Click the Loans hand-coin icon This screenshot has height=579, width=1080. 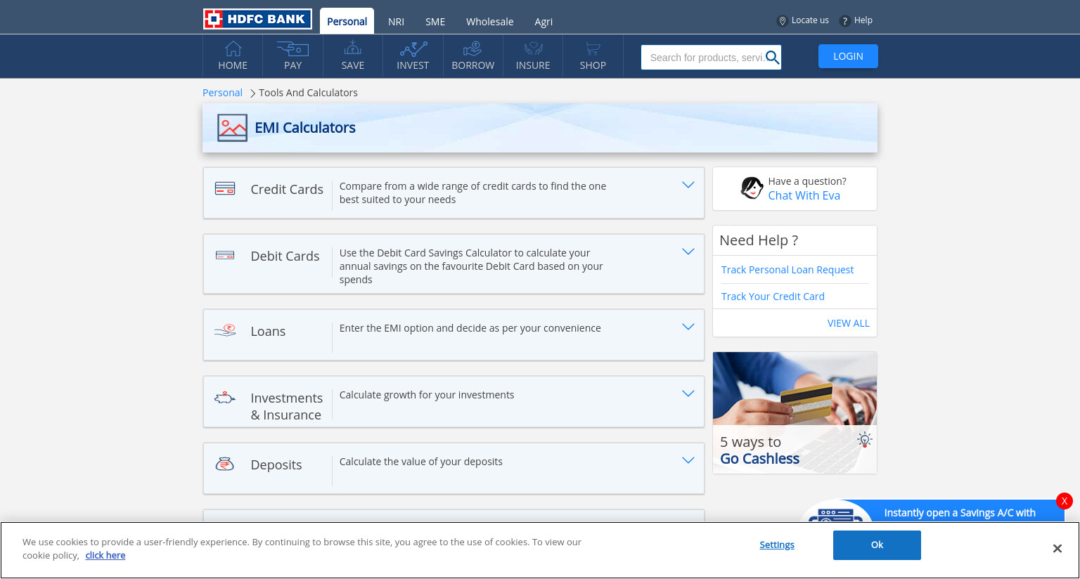225,330
